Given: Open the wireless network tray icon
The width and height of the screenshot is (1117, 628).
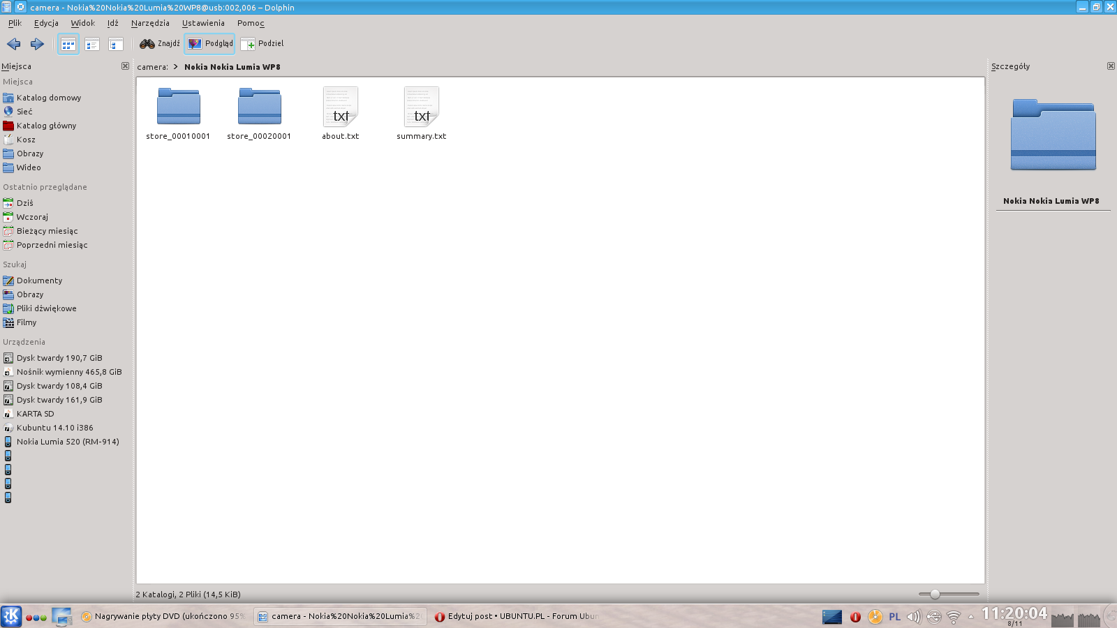Looking at the screenshot, I should pyautogui.click(x=954, y=617).
